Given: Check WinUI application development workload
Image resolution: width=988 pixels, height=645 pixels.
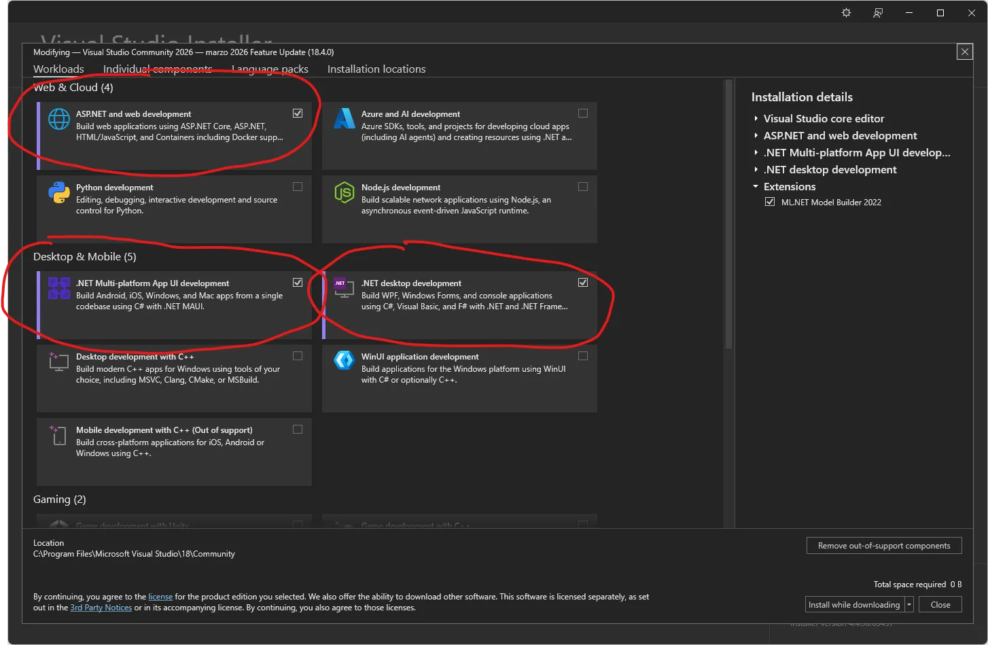Looking at the screenshot, I should click(x=583, y=356).
